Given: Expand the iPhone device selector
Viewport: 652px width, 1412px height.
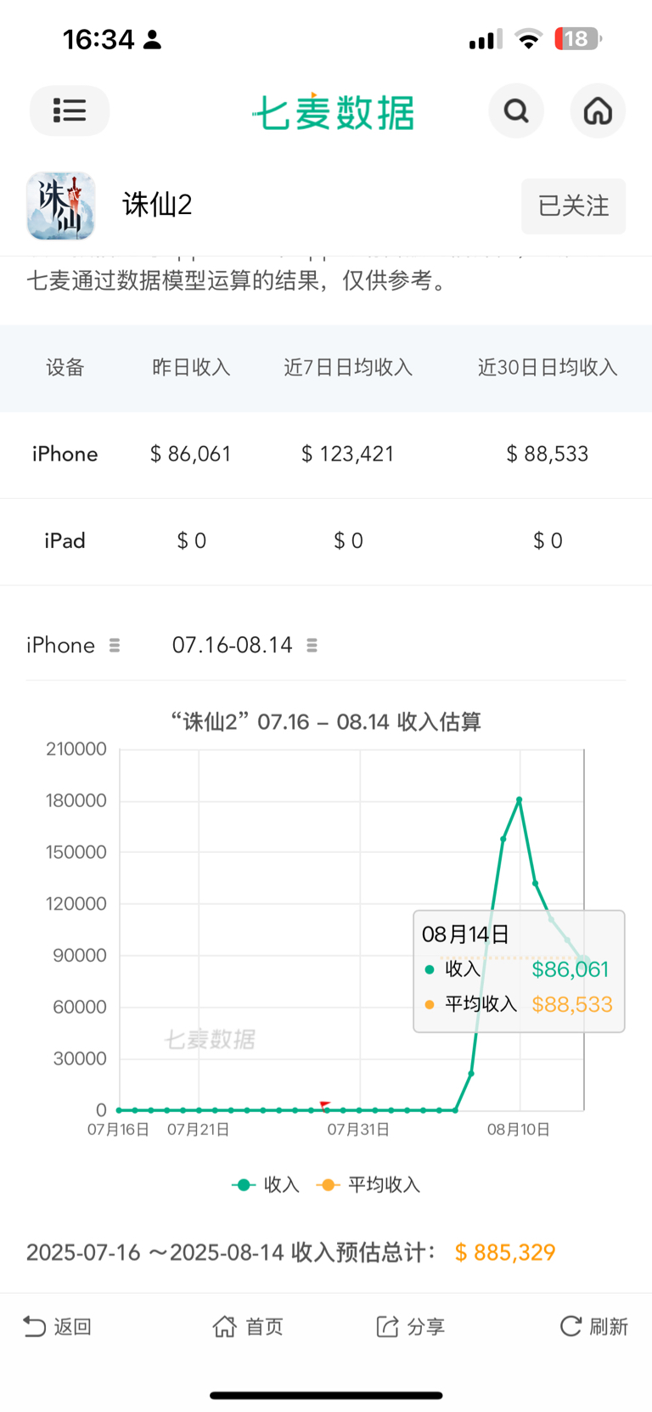Looking at the screenshot, I should click(x=73, y=646).
